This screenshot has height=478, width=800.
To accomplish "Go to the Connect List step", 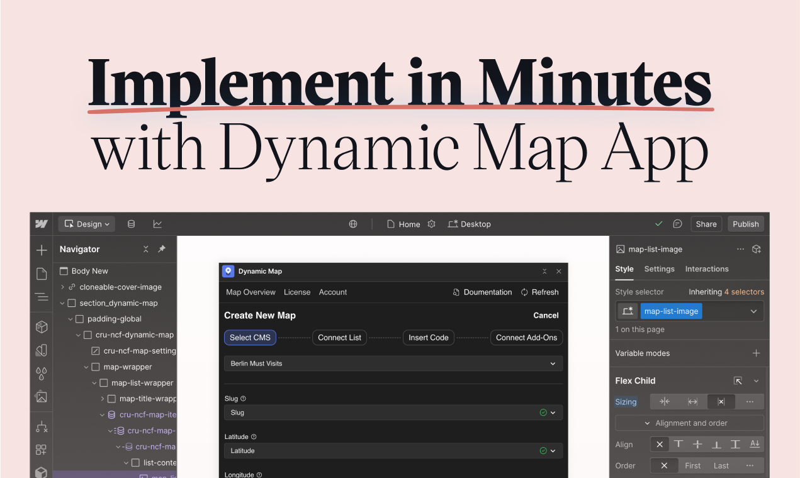I will pos(339,338).
